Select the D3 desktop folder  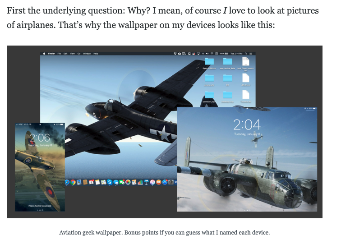[x=227, y=79]
